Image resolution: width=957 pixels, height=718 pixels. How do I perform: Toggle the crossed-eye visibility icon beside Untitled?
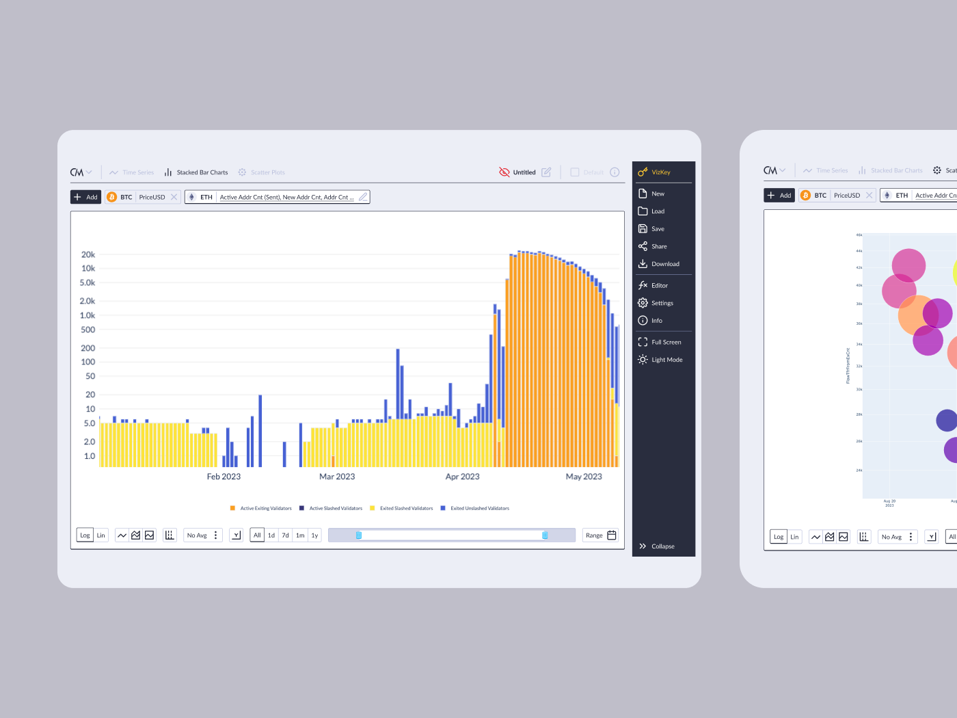pos(504,172)
